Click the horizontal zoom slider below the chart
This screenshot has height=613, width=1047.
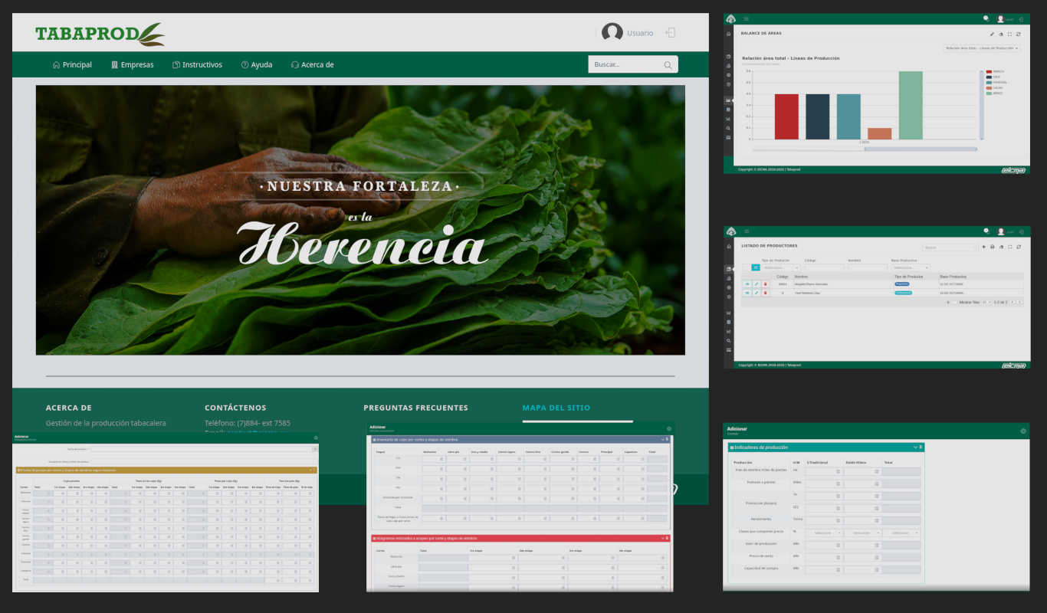tap(920, 149)
